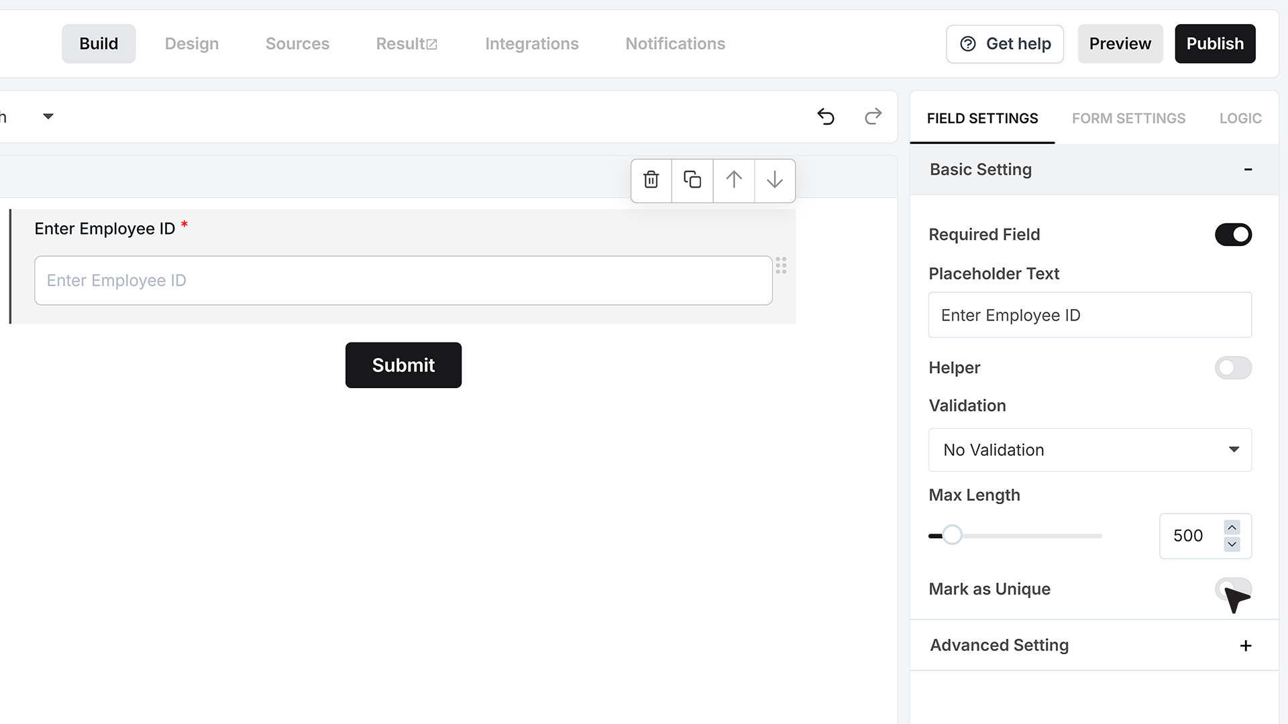Click the Submit button in the form
The image size is (1288, 724).
[x=403, y=365]
